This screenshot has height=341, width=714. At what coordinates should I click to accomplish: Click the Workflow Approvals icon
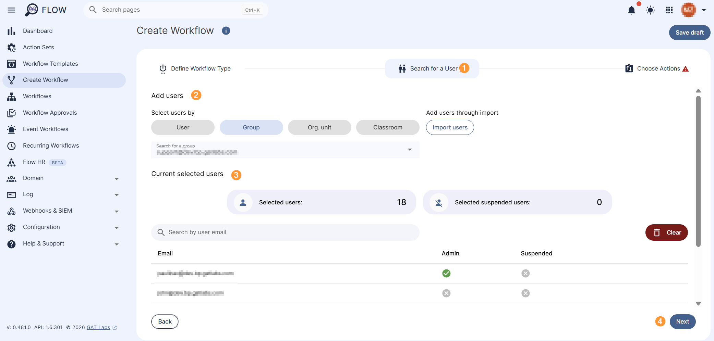pyautogui.click(x=11, y=113)
